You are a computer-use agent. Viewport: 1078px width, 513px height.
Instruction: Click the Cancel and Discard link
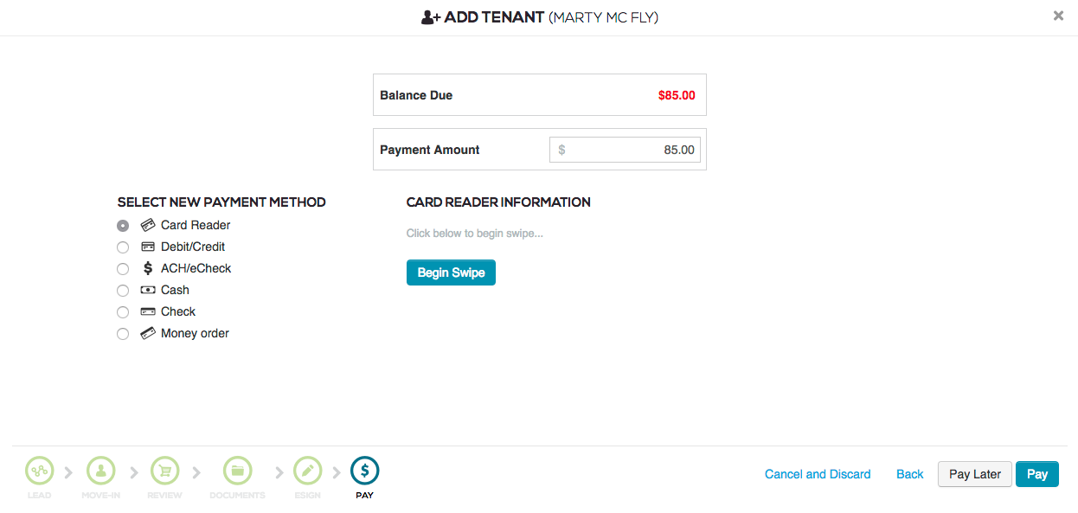click(817, 474)
